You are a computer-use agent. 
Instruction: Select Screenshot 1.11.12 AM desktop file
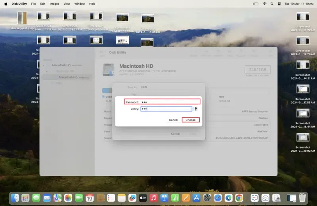(44, 21)
